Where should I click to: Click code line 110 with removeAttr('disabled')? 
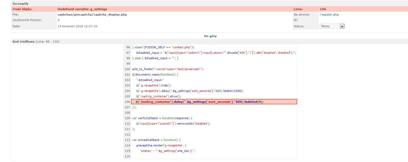[173, 124]
